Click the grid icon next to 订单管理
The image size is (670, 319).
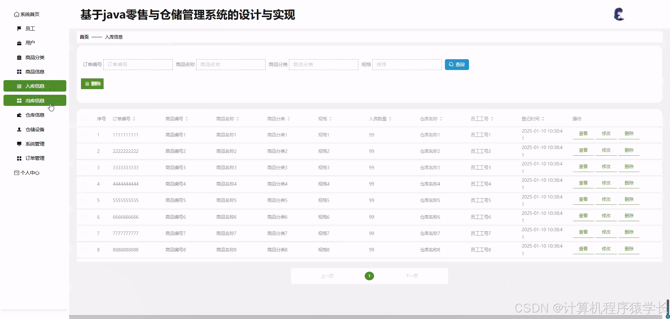pyautogui.click(x=19, y=158)
